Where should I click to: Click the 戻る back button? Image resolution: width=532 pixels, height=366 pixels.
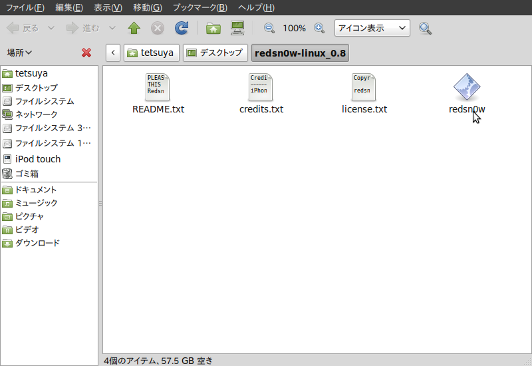tap(23, 28)
